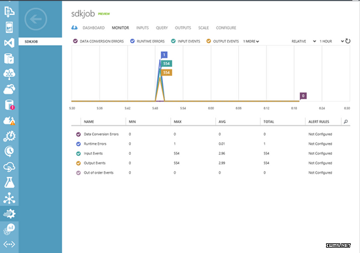
Task: Open the quick start cloud icon tab
Action: pos(74,28)
